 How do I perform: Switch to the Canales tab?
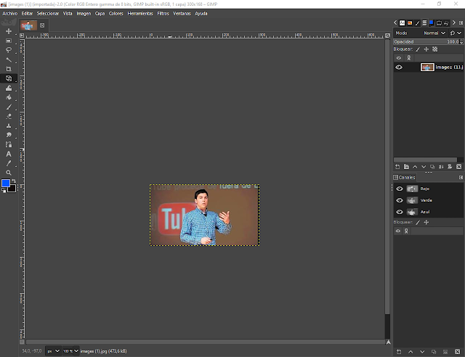pyautogui.click(x=404, y=178)
